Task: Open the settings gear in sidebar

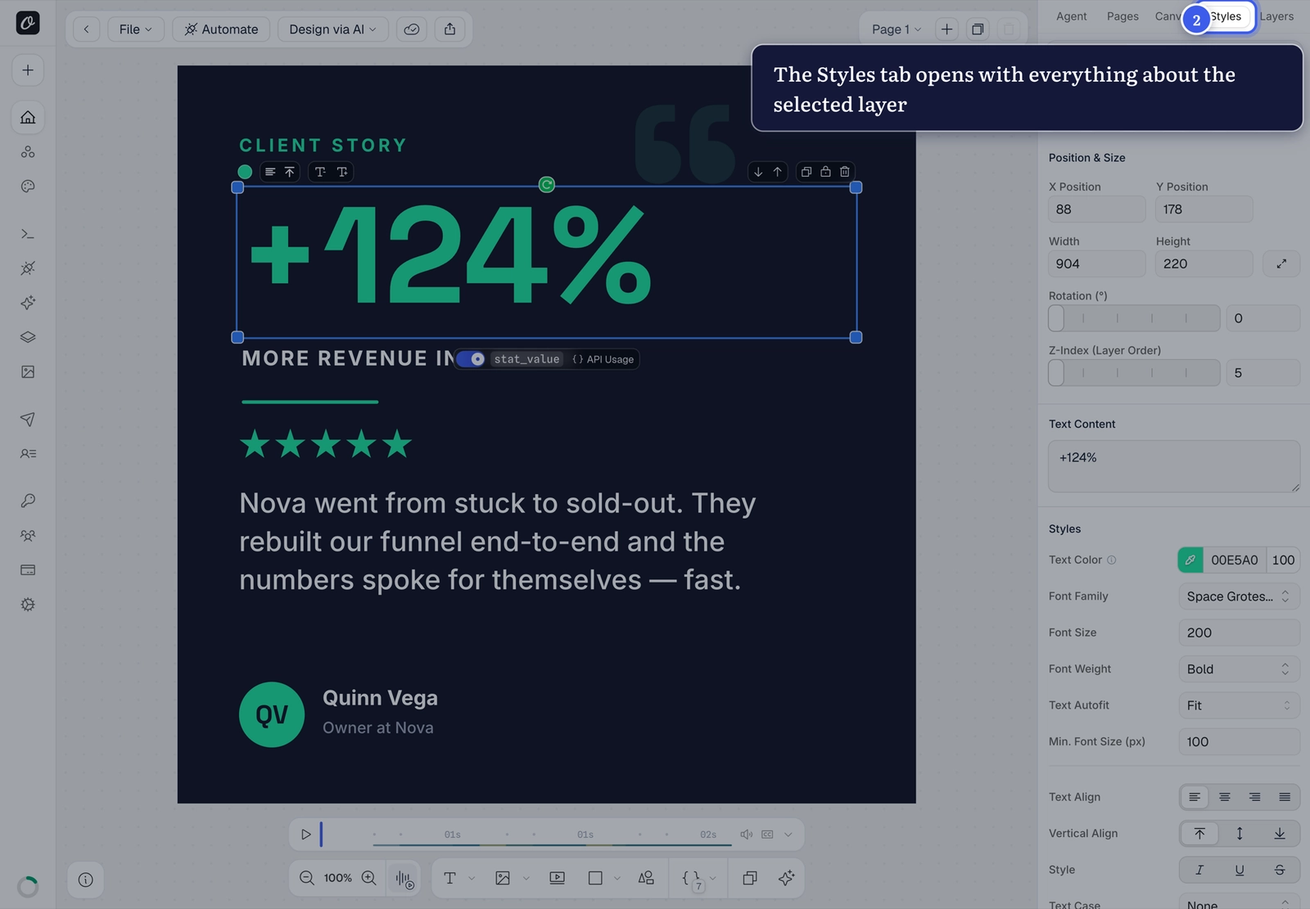Action: (28, 605)
